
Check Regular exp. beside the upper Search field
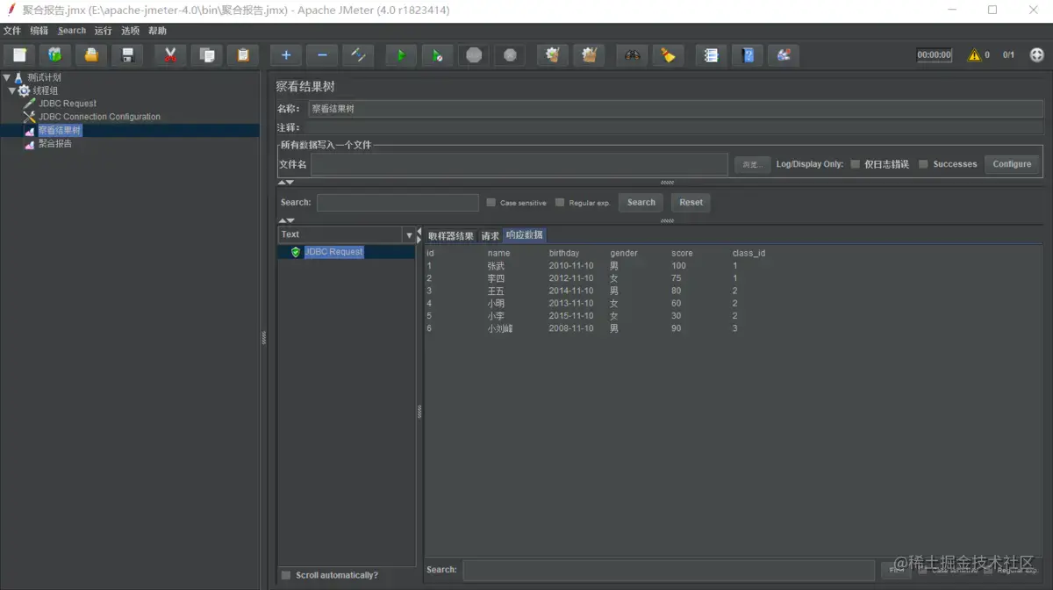[x=560, y=202]
